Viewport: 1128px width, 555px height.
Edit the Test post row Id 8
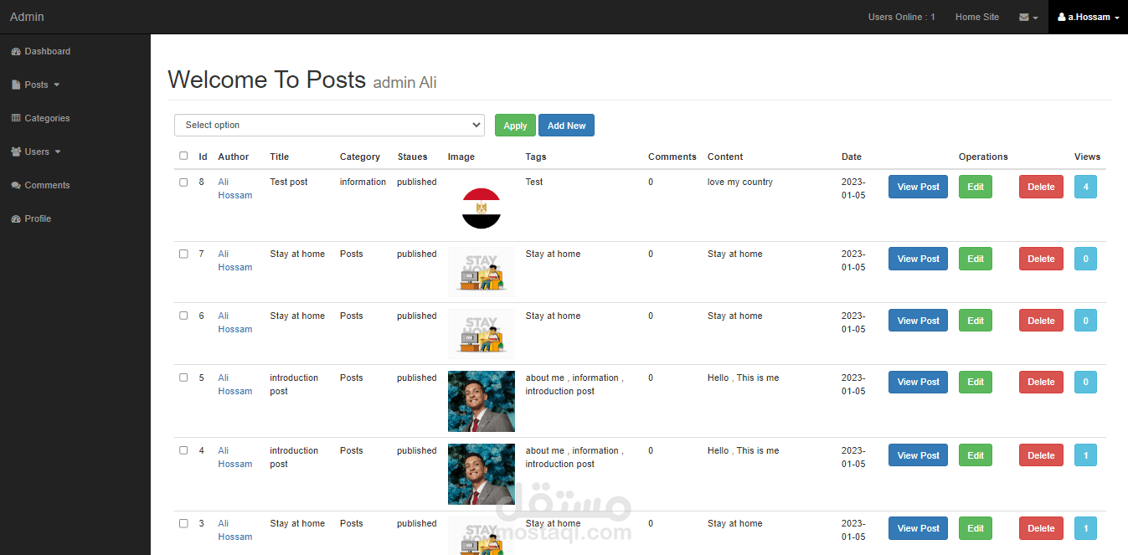[976, 187]
